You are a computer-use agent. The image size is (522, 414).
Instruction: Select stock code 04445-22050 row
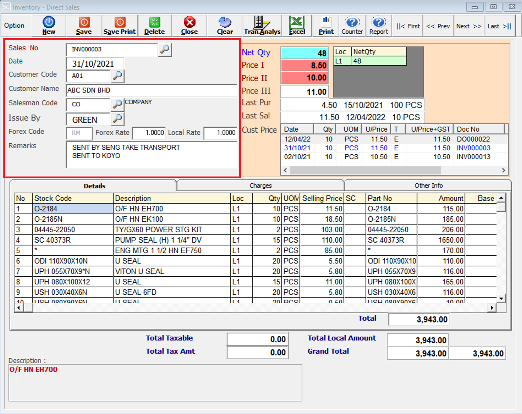tap(73, 230)
